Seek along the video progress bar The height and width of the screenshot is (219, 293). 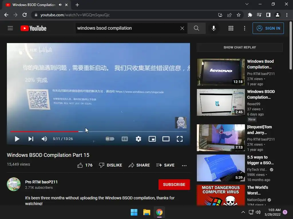click(98, 131)
